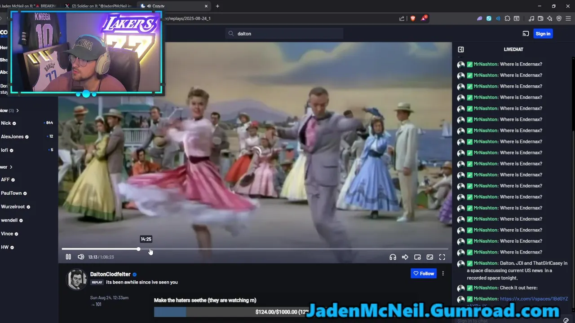575x323 pixels.
Task: Click the DaltonClodfelter channel name
Action: tap(110, 274)
